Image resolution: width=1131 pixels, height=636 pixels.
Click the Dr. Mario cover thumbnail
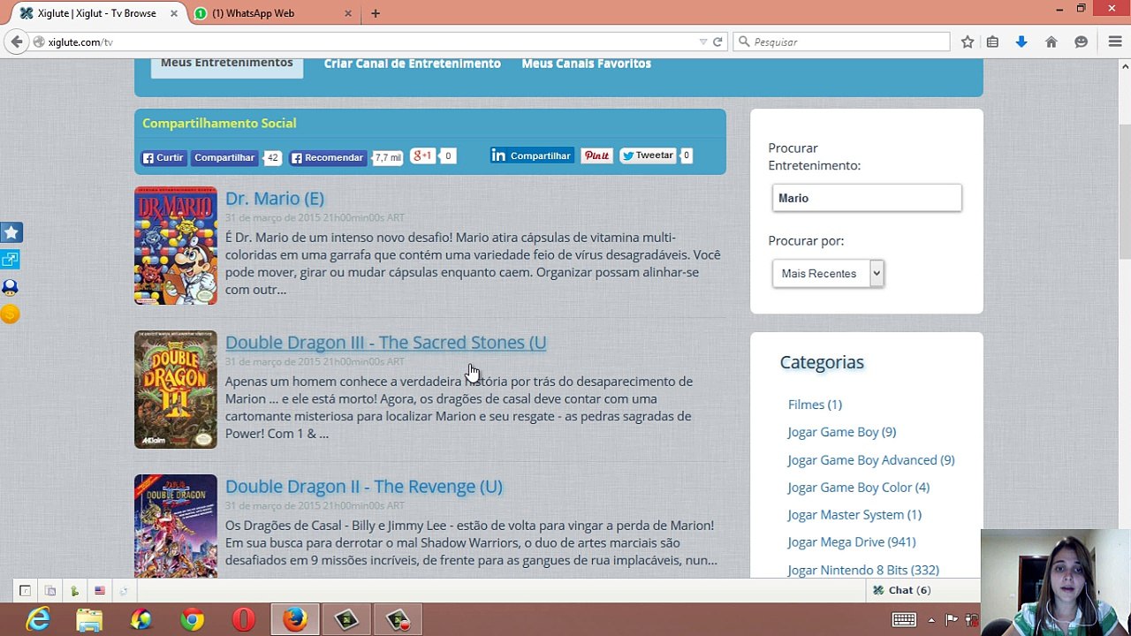coord(176,246)
